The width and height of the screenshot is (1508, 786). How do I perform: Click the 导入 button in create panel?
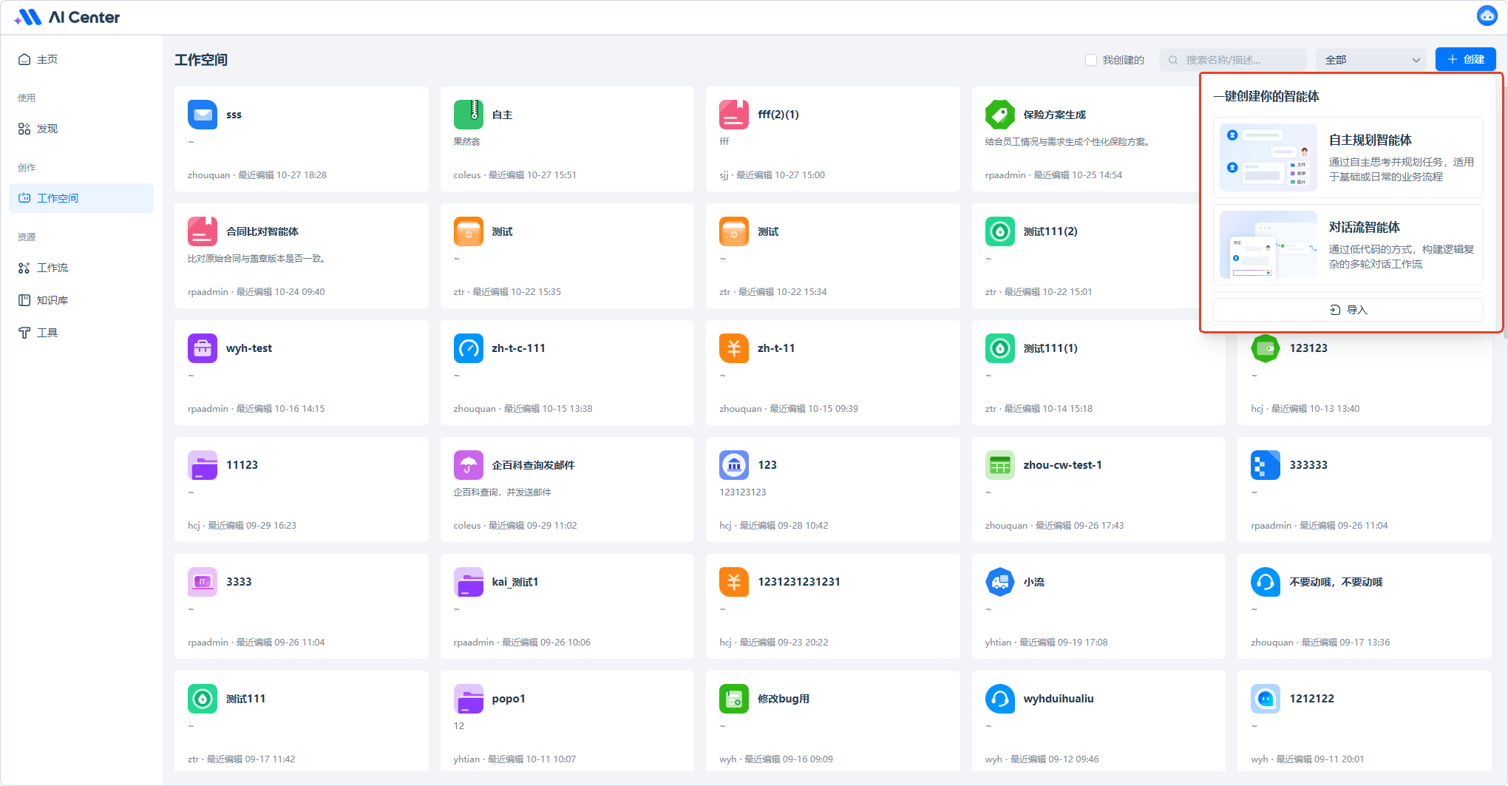click(1348, 310)
